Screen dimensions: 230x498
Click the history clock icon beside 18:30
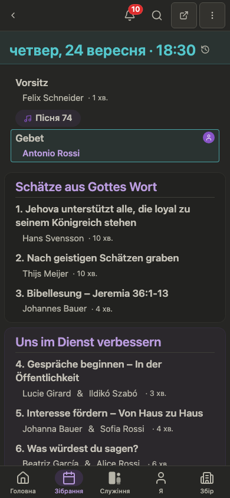(205, 50)
